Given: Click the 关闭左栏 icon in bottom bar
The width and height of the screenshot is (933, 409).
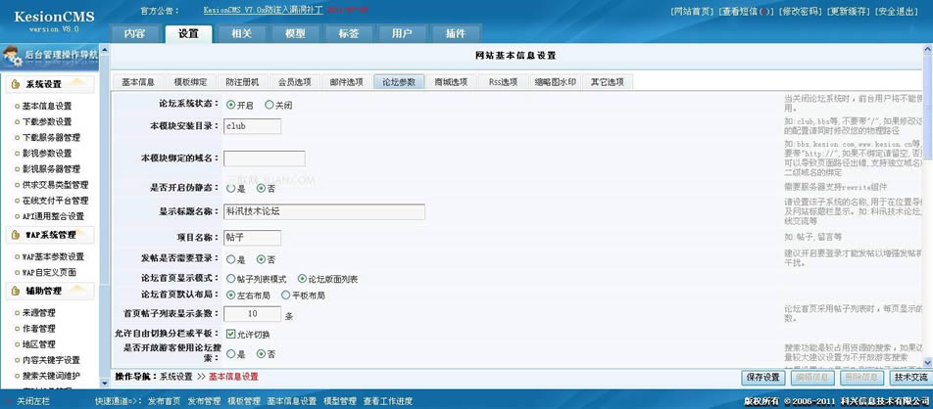Looking at the screenshot, I should (9, 401).
